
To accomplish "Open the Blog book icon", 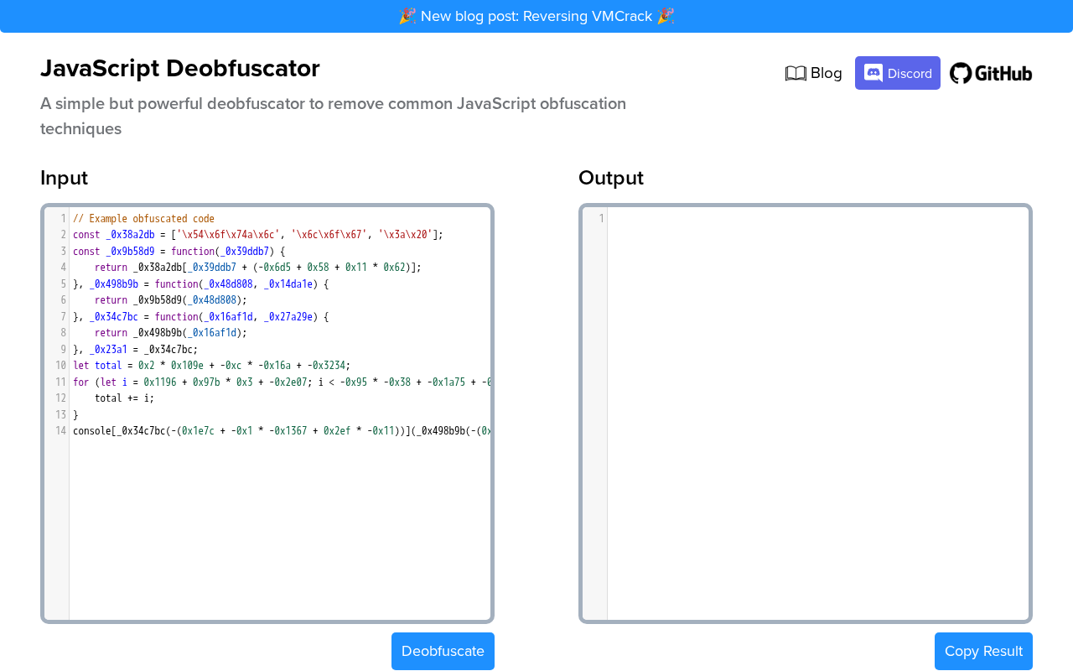I will (796, 73).
